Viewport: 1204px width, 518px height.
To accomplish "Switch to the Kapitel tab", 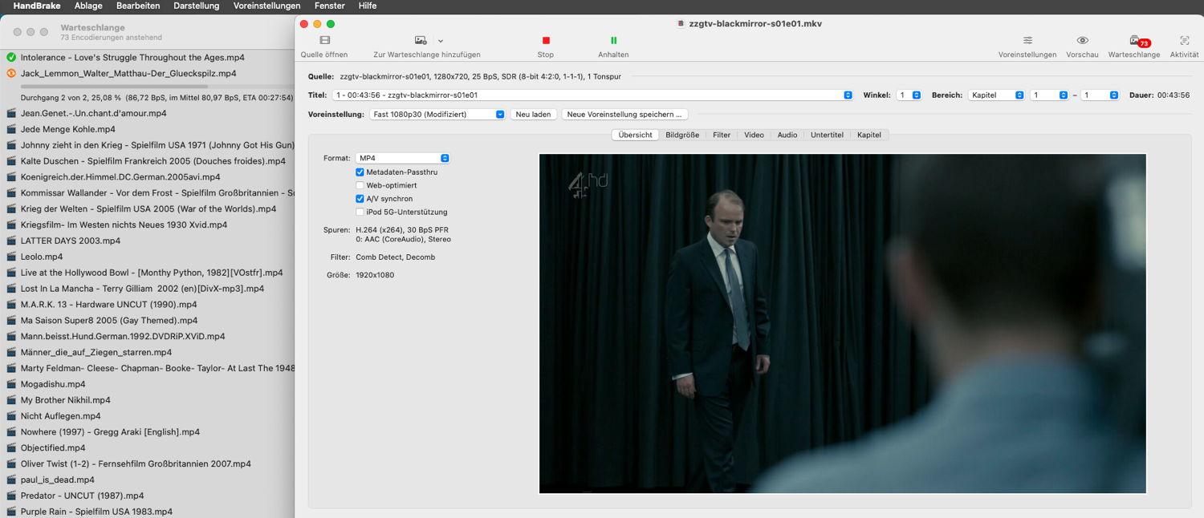I will 869,135.
